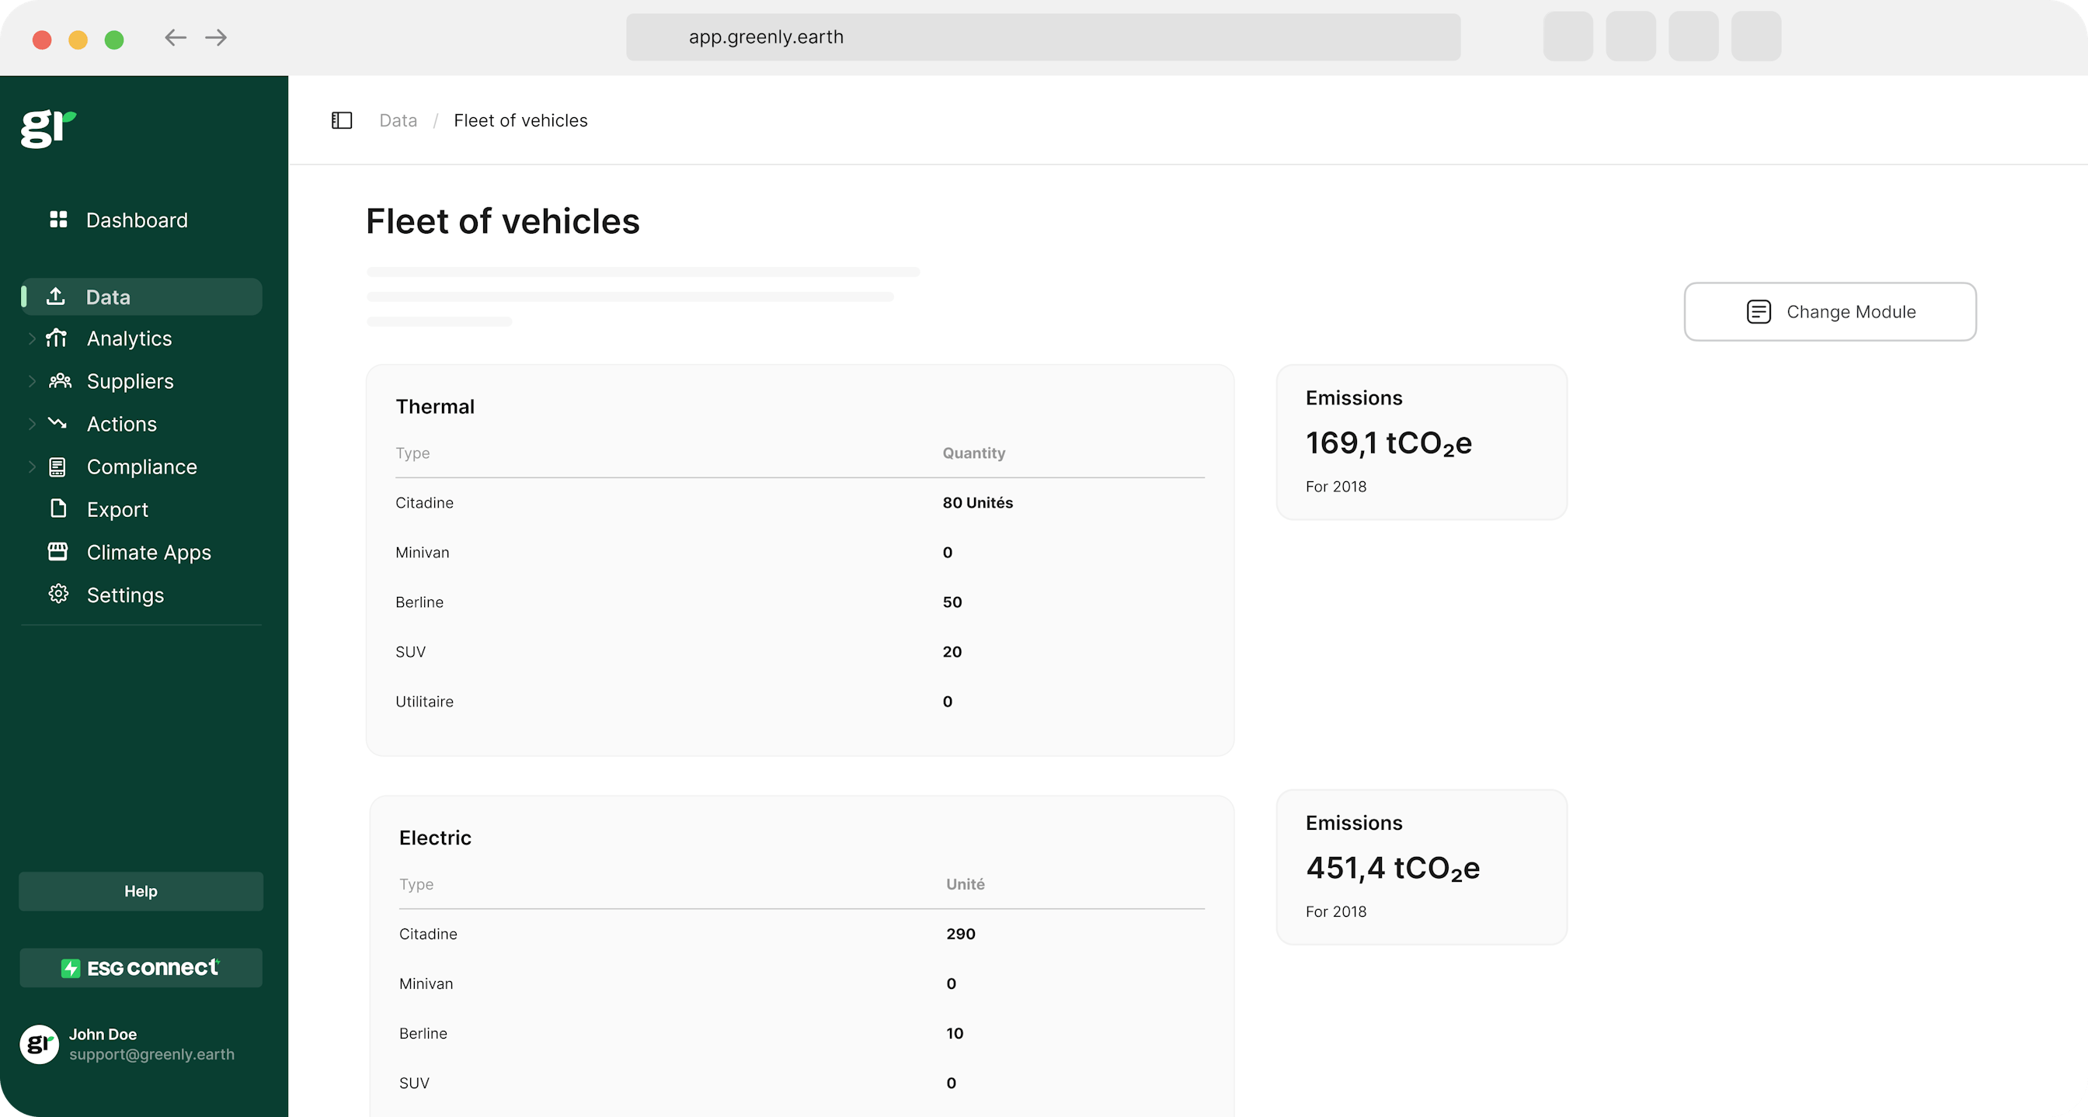Click the Change Module button
This screenshot has width=2088, height=1117.
pyautogui.click(x=1830, y=312)
